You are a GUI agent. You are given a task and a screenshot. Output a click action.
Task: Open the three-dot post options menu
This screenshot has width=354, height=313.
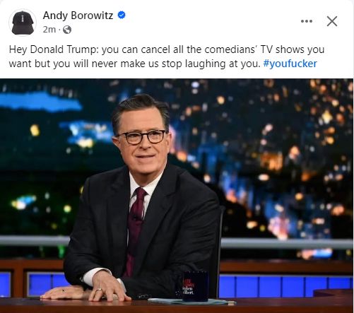(307, 21)
